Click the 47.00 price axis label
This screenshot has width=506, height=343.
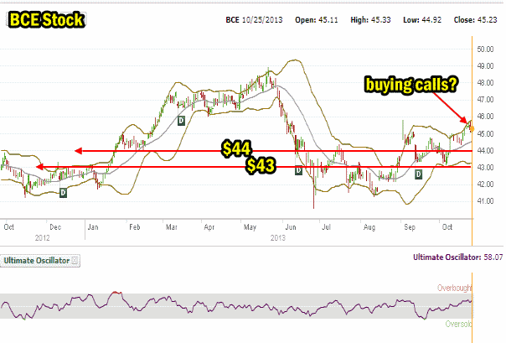pos(485,100)
